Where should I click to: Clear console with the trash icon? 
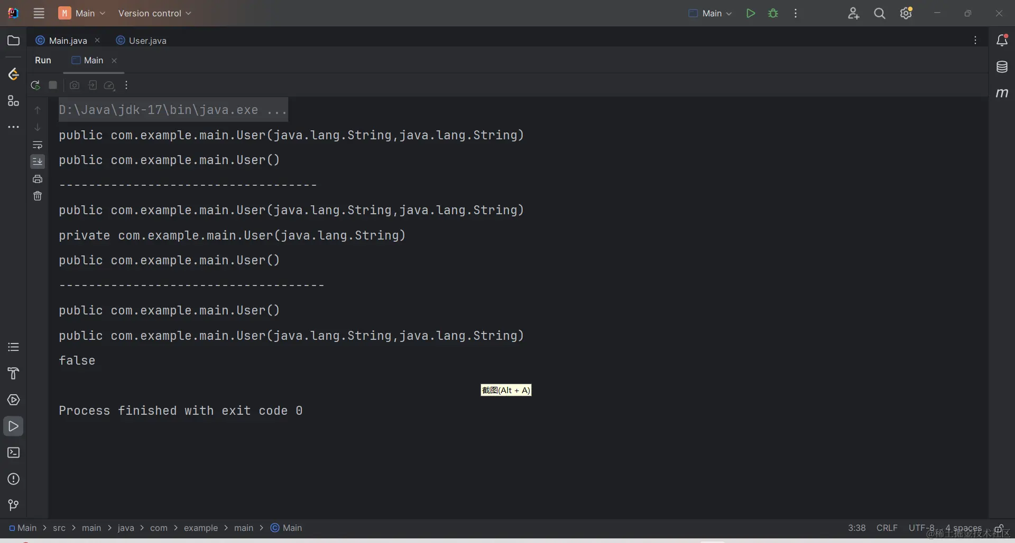[x=38, y=196]
